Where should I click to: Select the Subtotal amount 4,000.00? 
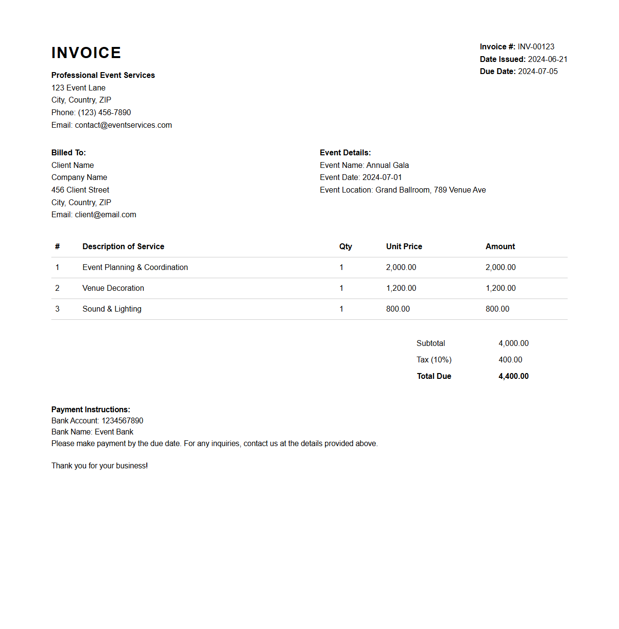click(513, 343)
